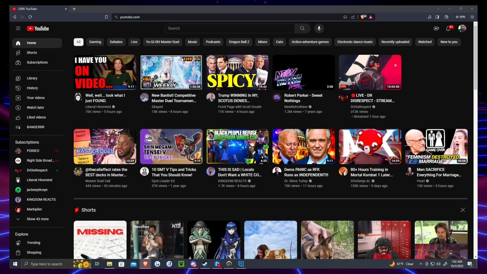Open the notifications bell
The image size is (487, 274).
[449, 28]
